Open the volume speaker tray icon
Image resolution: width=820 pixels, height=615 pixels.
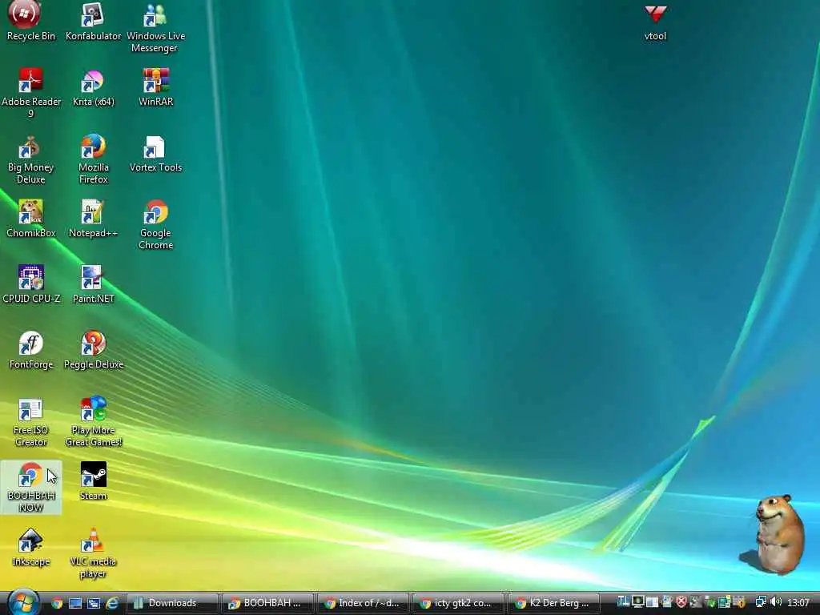tap(776, 602)
